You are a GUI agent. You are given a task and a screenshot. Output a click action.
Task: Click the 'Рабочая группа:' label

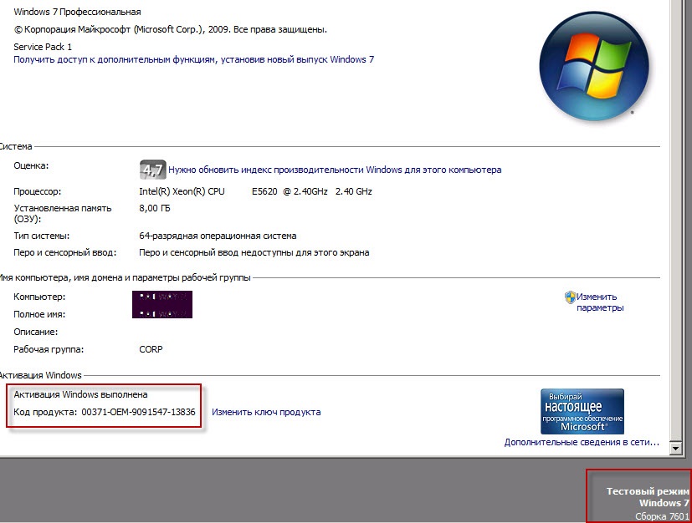pyautogui.click(x=49, y=349)
